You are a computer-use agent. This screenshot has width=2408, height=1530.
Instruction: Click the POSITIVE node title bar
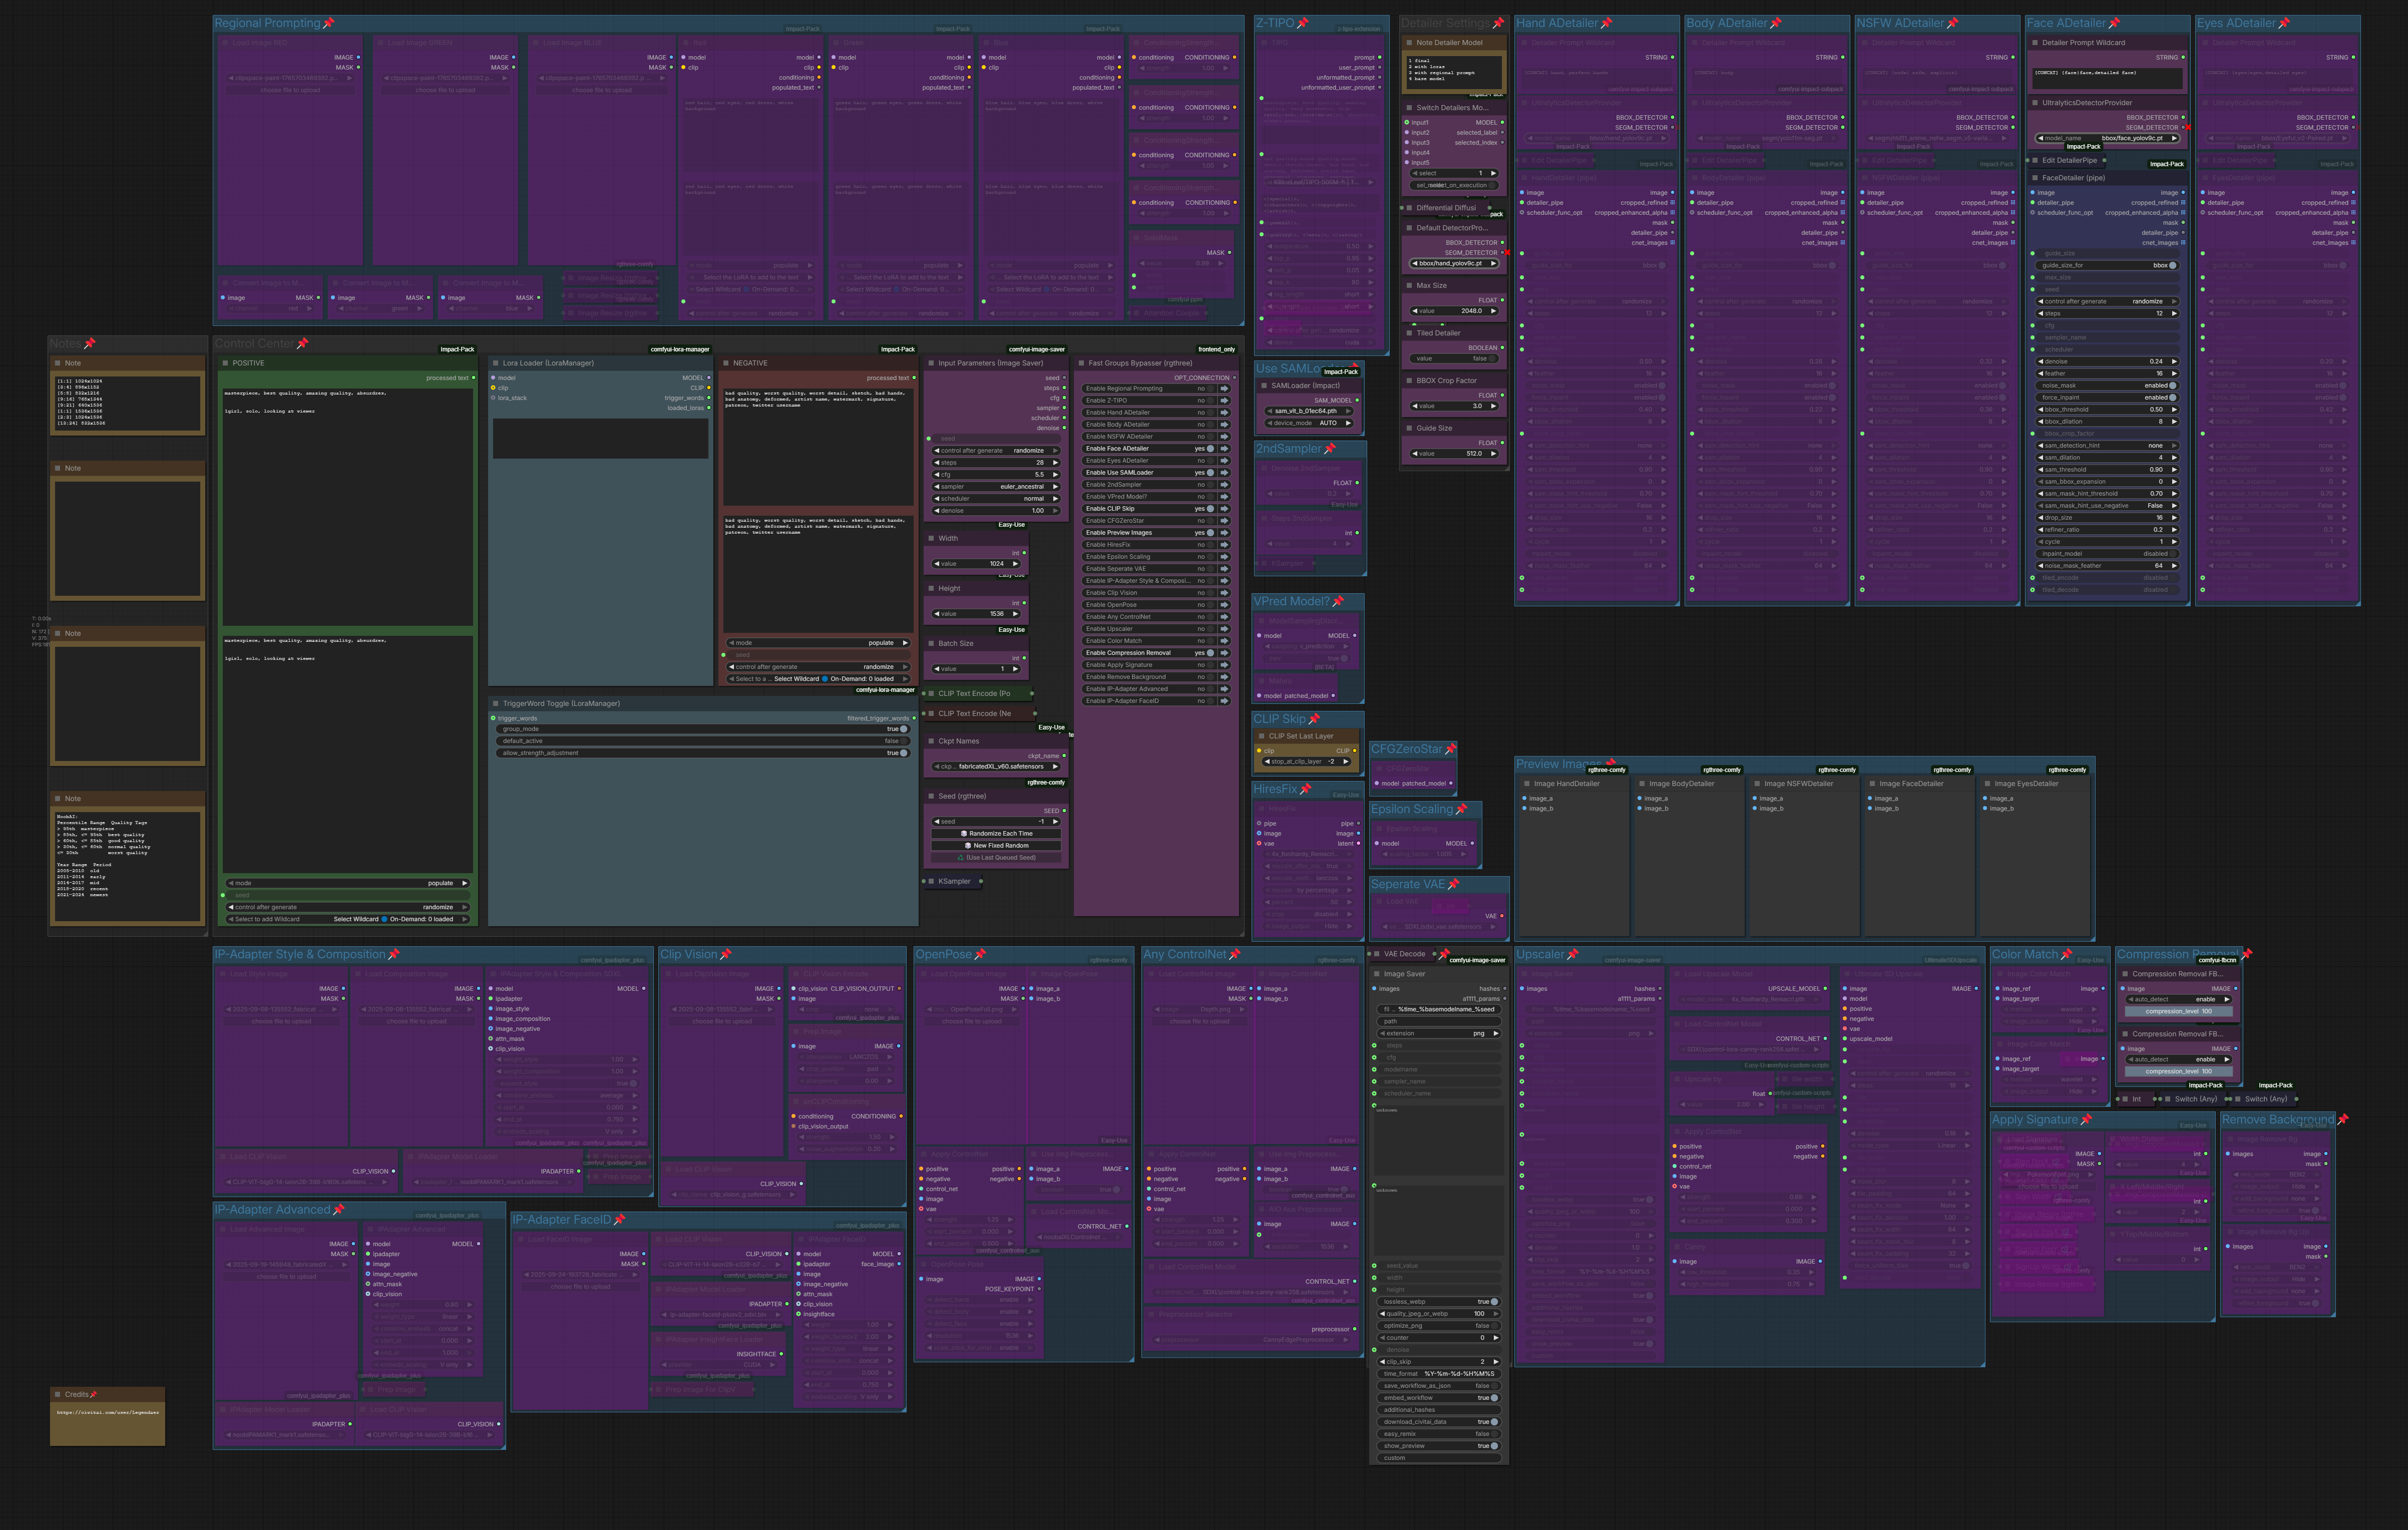click(x=300, y=363)
